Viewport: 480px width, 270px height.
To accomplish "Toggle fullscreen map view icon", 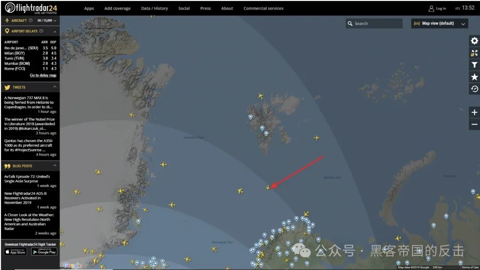I will coord(474,53).
